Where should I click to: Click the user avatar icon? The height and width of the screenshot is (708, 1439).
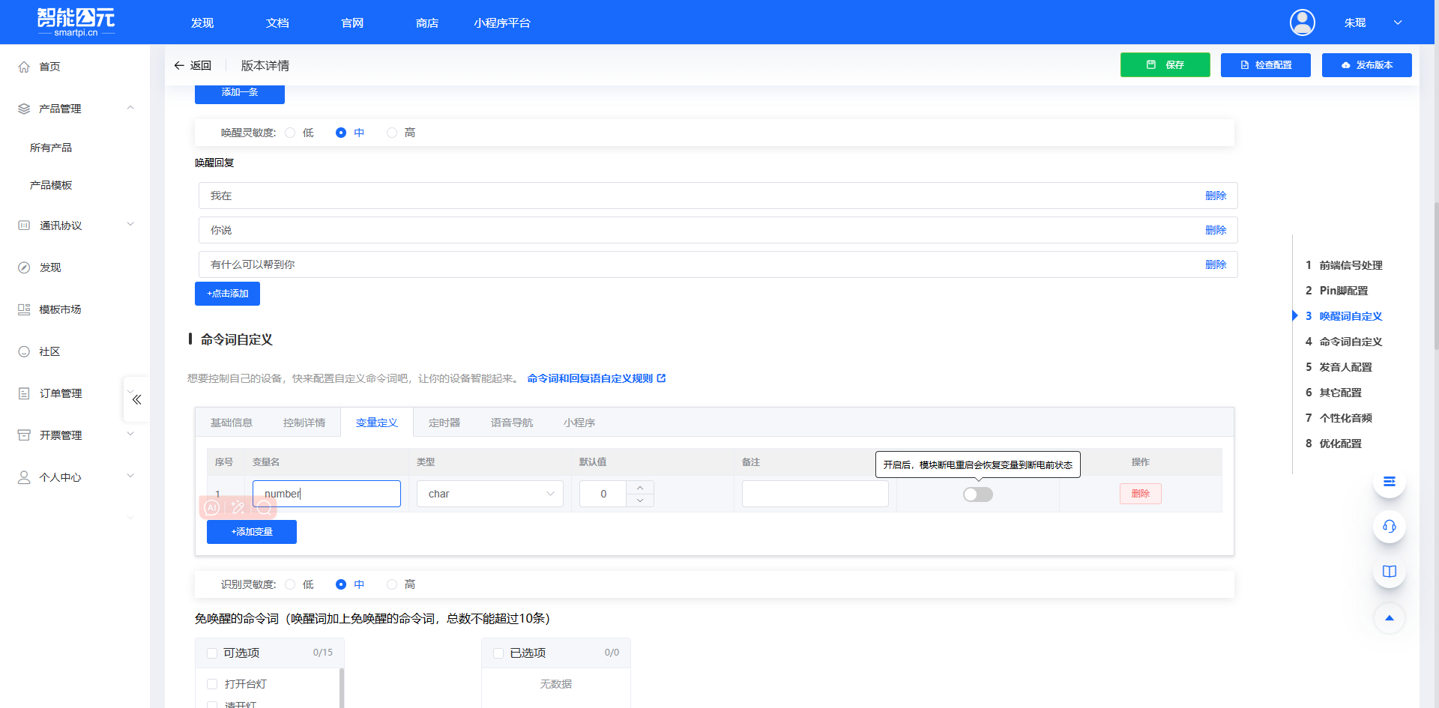[1302, 22]
